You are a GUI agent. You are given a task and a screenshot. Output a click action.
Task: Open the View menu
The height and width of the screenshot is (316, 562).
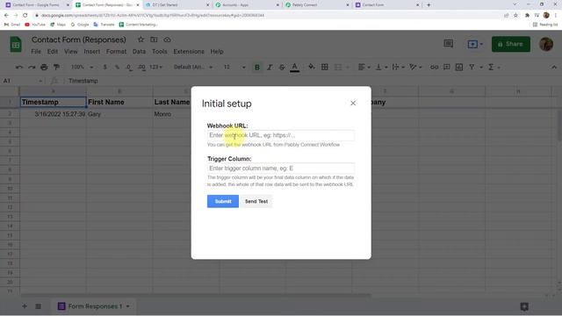70,52
